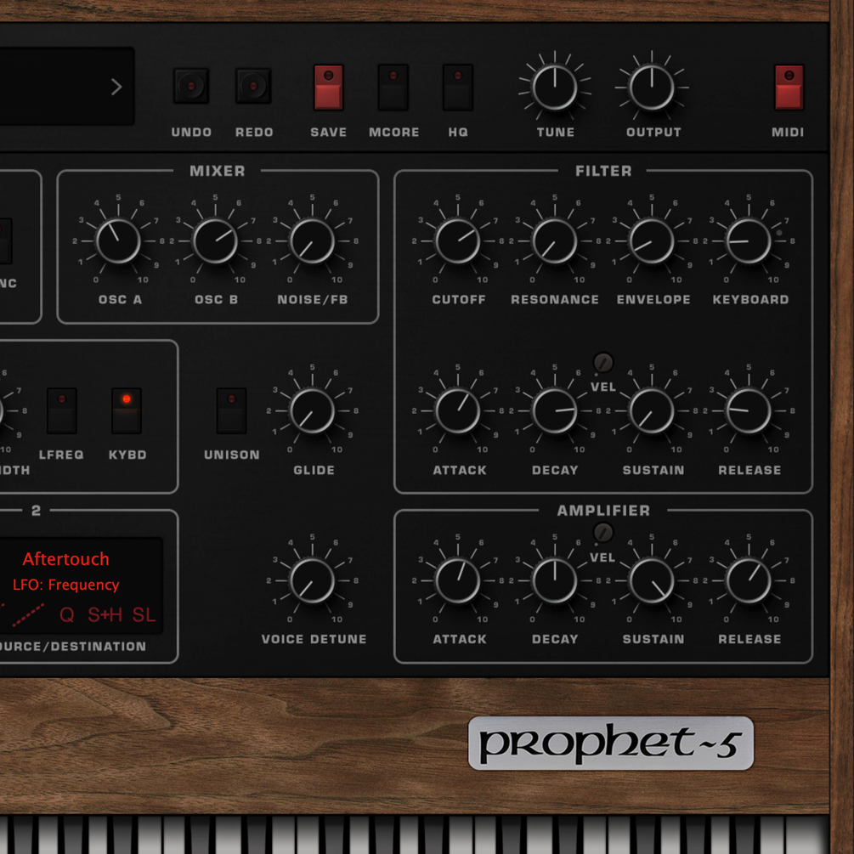Click the filter RELEASE knob
The width and height of the screenshot is (854, 854).
coord(749,411)
